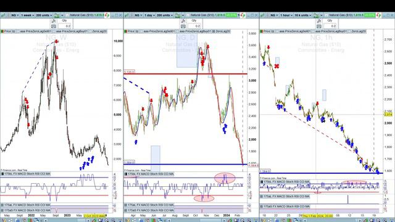Click green Built trading icon in daily chart

(x=178, y=15)
